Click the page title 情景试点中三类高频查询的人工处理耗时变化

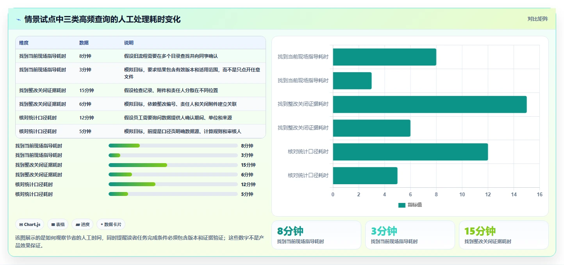[x=102, y=20]
